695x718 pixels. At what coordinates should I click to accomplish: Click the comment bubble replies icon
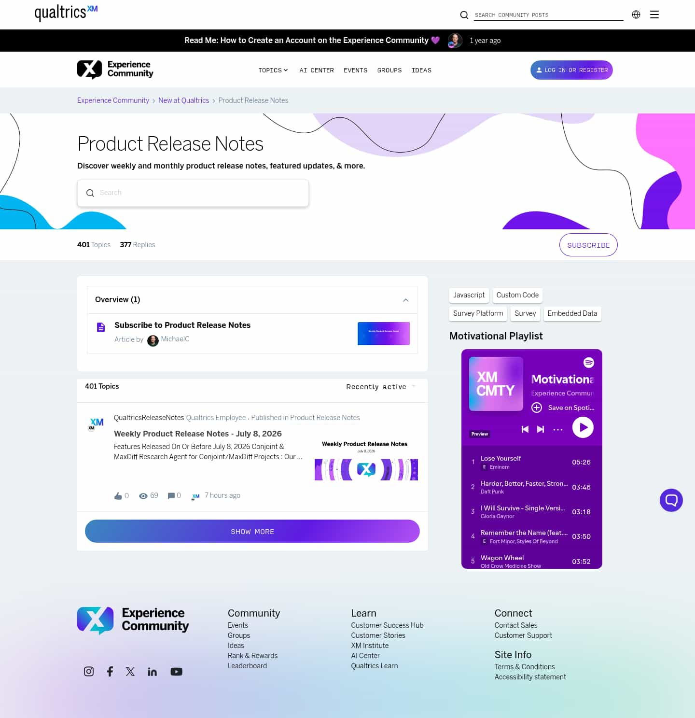point(171,496)
